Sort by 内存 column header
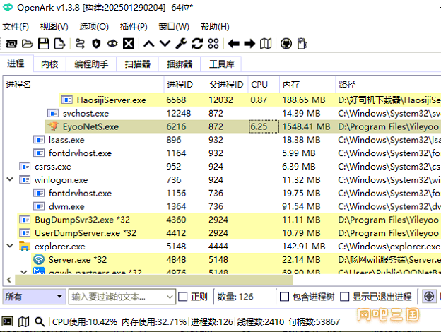Viewport: 441px width, 332px height. coord(307,84)
